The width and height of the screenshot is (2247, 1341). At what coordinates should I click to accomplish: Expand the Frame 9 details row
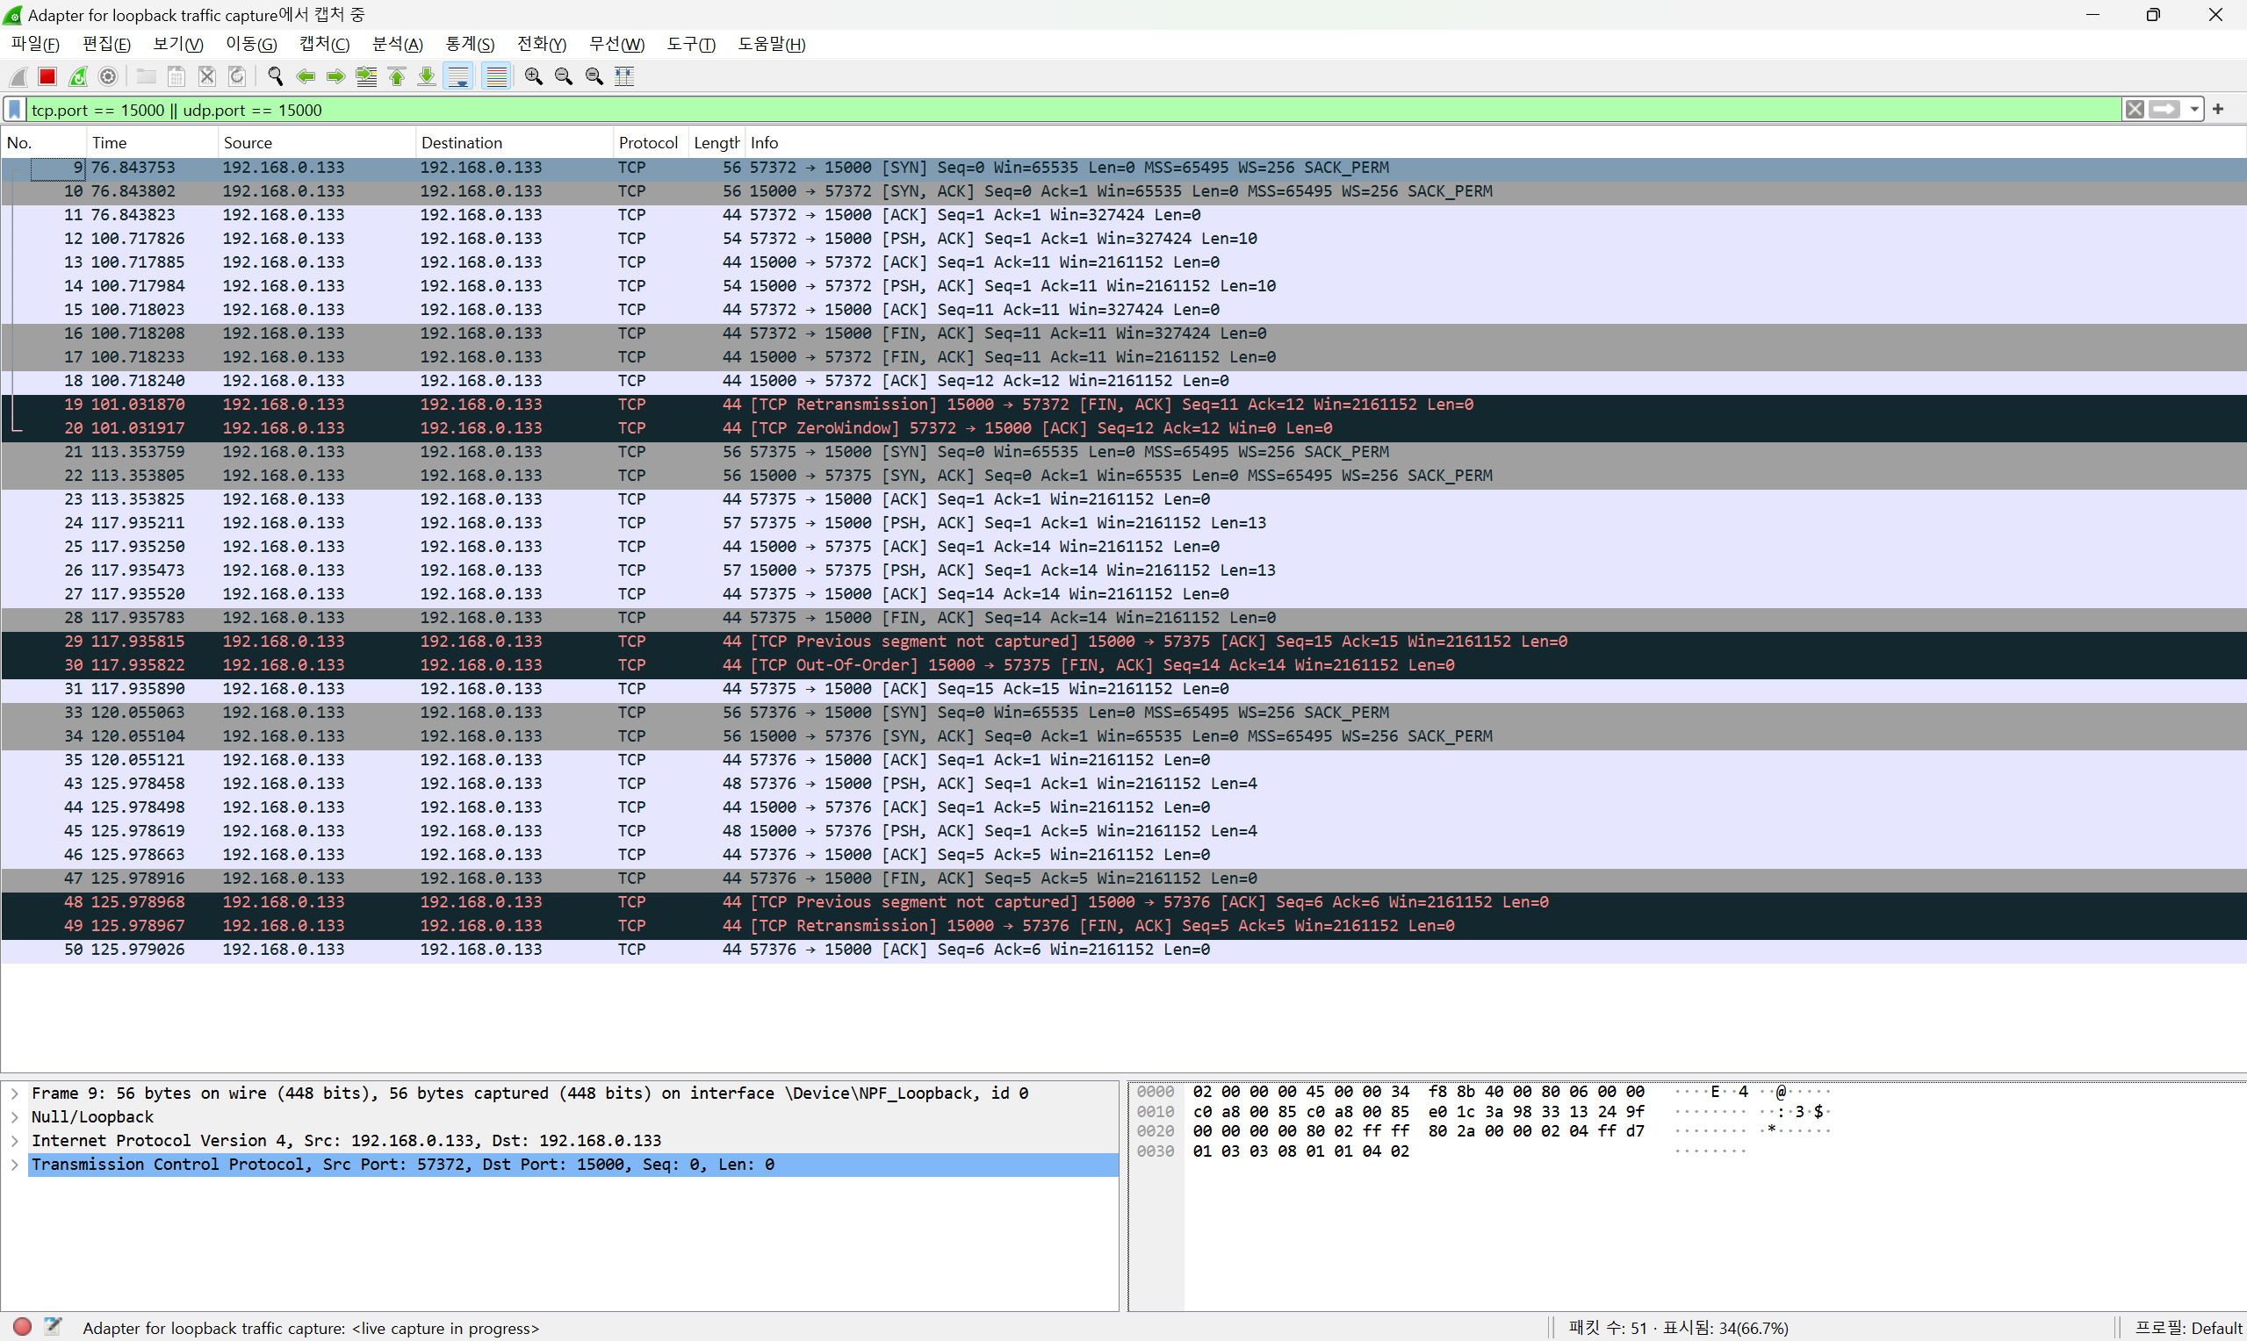(14, 1094)
